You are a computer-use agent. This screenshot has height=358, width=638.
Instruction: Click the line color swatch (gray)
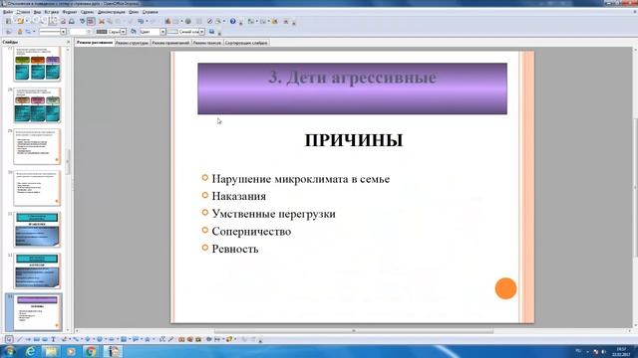(x=102, y=32)
